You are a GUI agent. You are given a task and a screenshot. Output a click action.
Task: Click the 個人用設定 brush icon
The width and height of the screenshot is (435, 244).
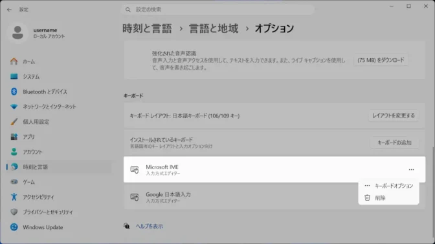[x=14, y=122]
